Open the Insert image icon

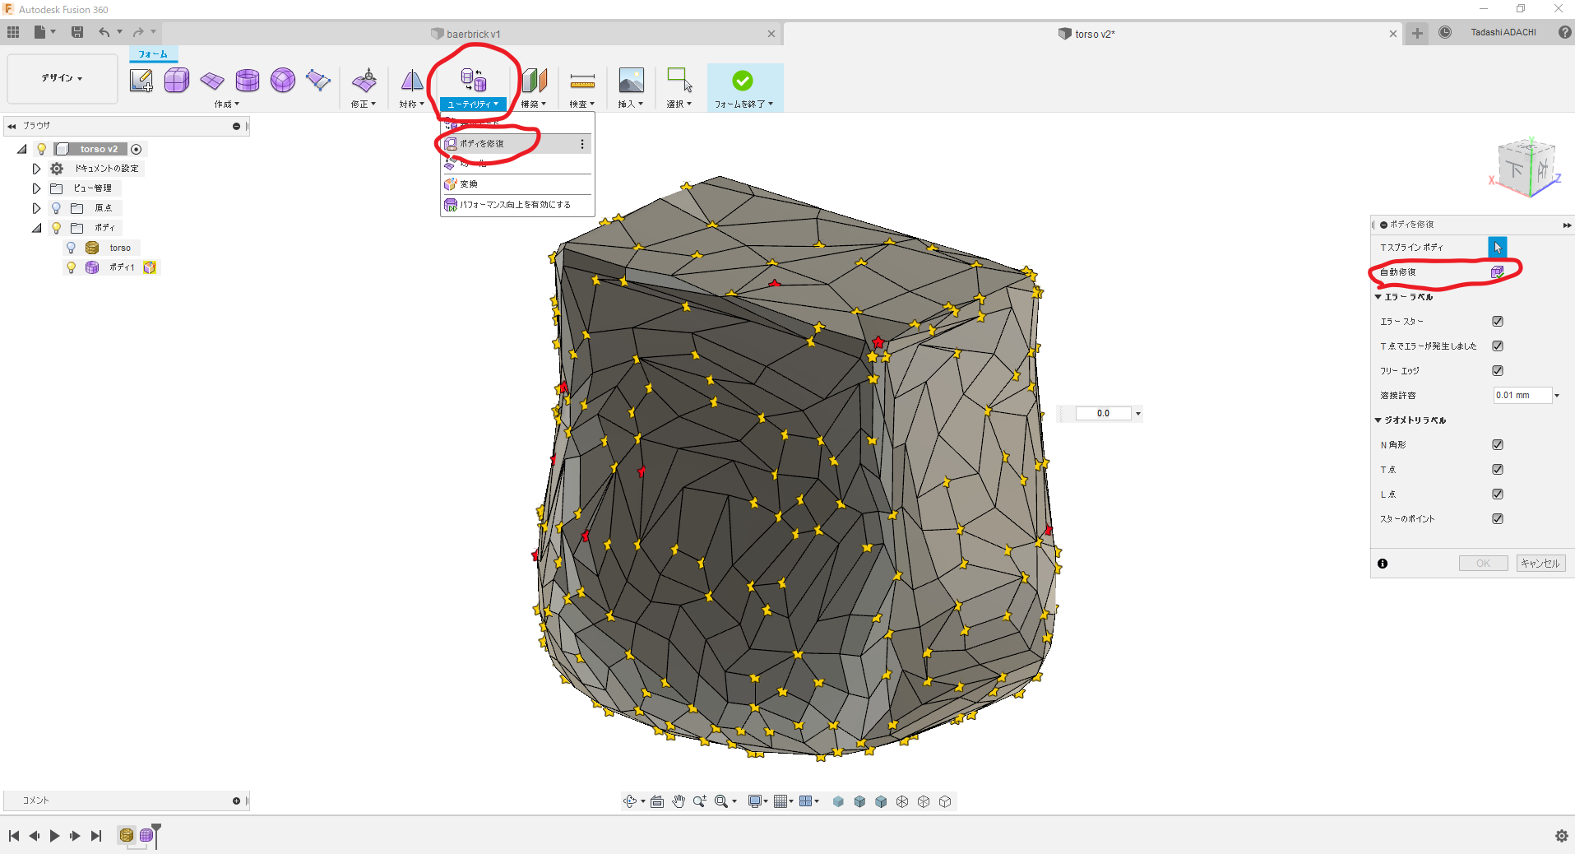(x=631, y=81)
